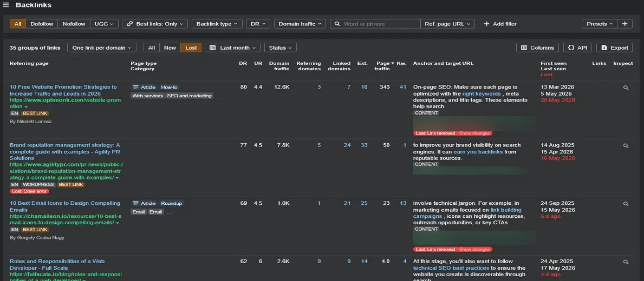Click the WORDPRESS tag on Agility PR row
The height and width of the screenshot is (281, 644).
(38, 185)
